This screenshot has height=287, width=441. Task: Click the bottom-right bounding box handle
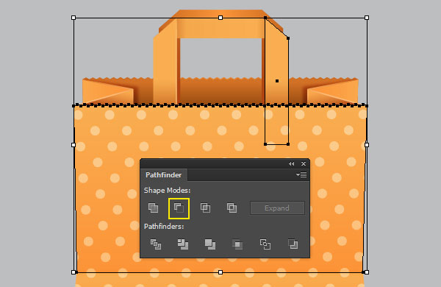click(x=367, y=272)
